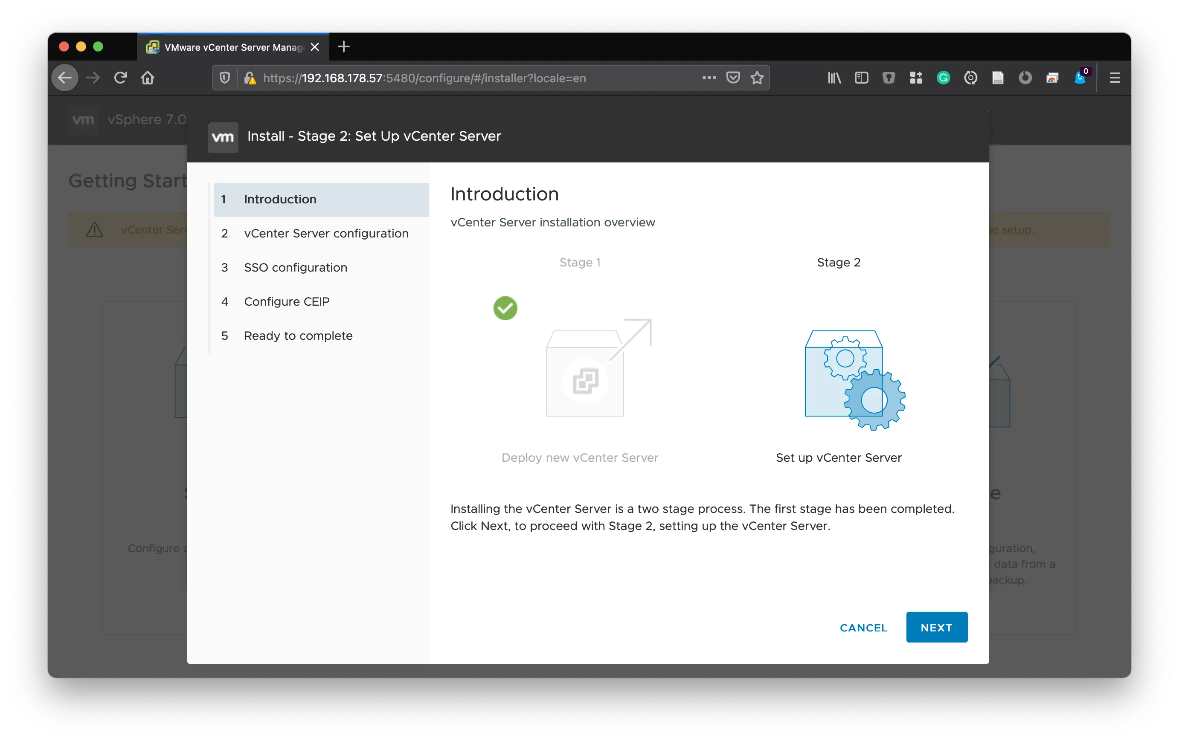The width and height of the screenshot is (1179, 741).
Task: Open page actions three-dots menu
Action: click(x=709, y=78)
